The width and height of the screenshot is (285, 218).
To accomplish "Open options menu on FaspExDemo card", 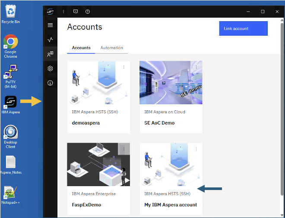I will [x=124, y=149].
